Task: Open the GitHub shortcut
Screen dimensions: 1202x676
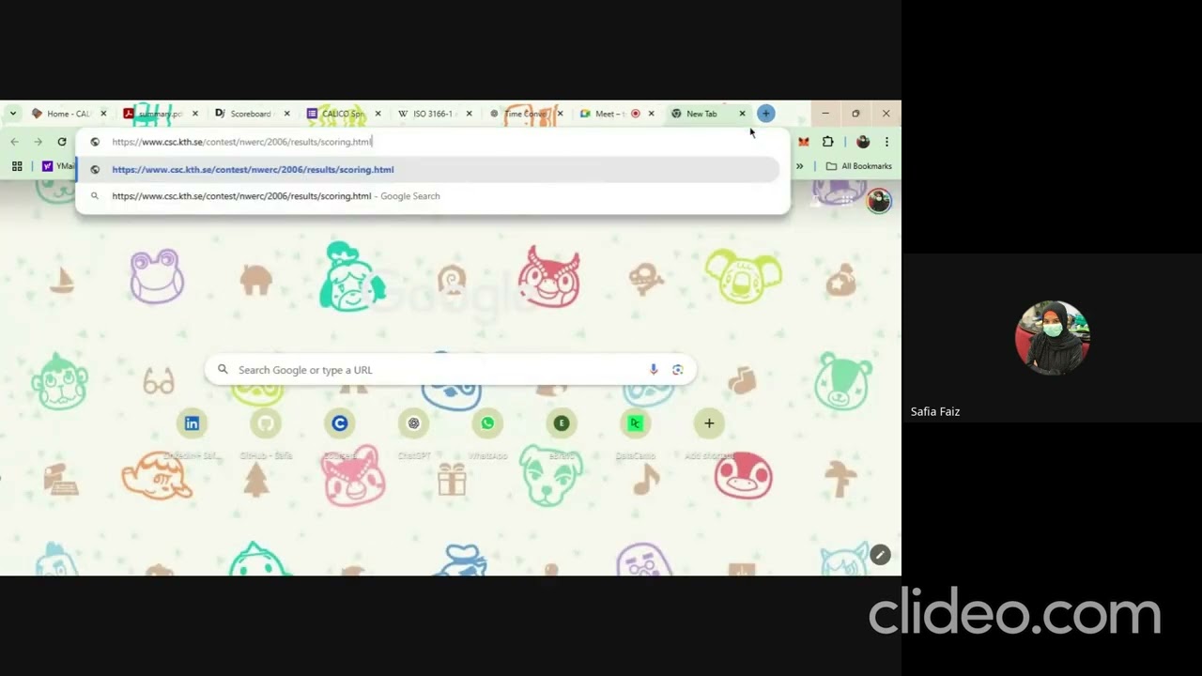Action: pos(266,423)
